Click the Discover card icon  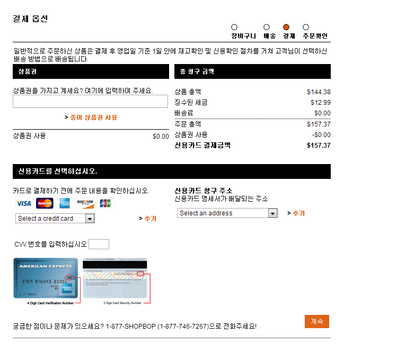tap(85, 203)
